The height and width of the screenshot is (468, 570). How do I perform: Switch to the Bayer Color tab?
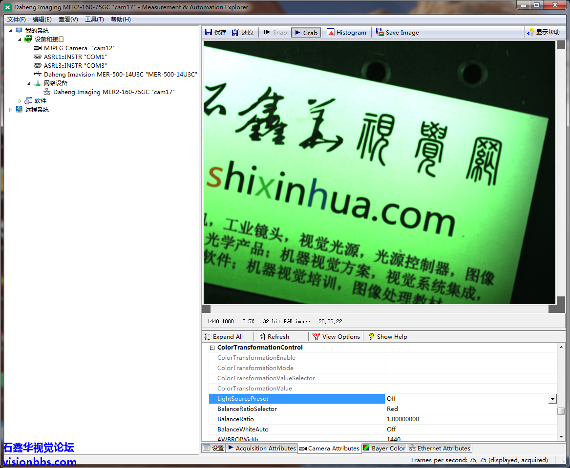point(384,448)
